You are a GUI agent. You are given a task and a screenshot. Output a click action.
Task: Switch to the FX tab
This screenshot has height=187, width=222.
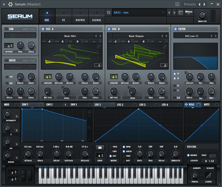pos(64,16)
